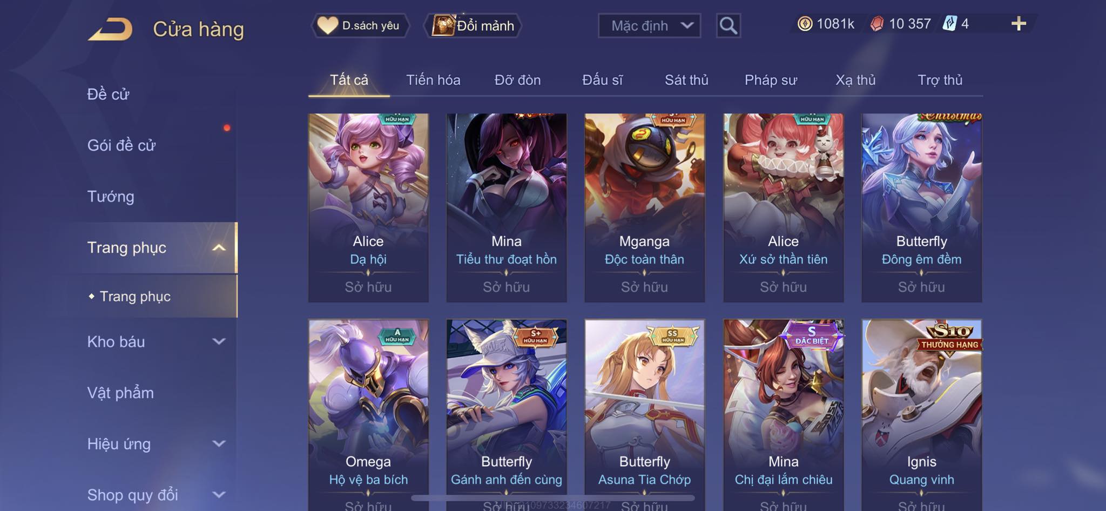The image size is (1106, 511).
Task: Collapse the Trang phục sidebar section
Action: pos(219,248)
